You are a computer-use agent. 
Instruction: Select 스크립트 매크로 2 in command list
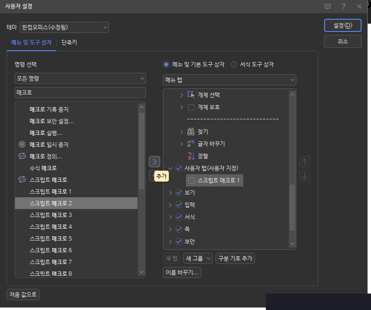76,203
